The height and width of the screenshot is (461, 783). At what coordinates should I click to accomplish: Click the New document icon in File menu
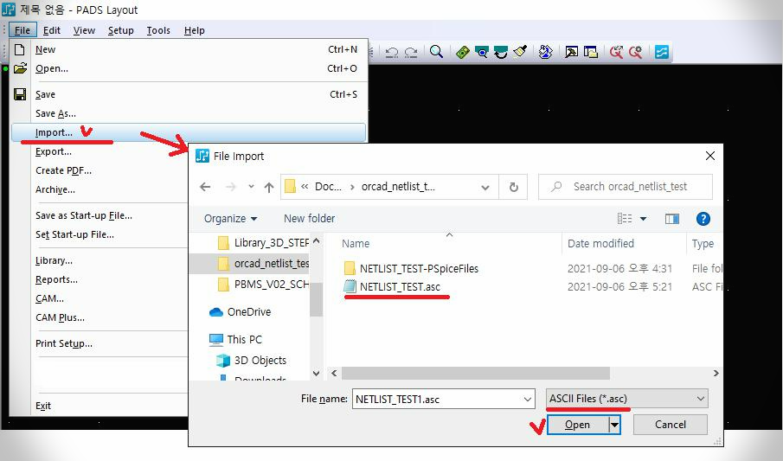(x=20, y=49)
